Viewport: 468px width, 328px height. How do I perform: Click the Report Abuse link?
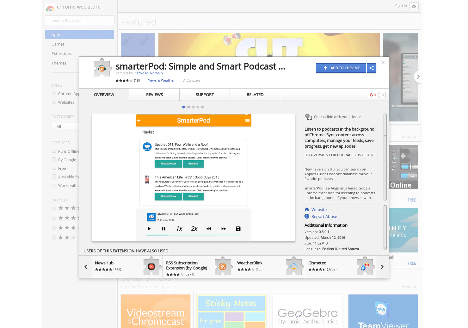324,216
